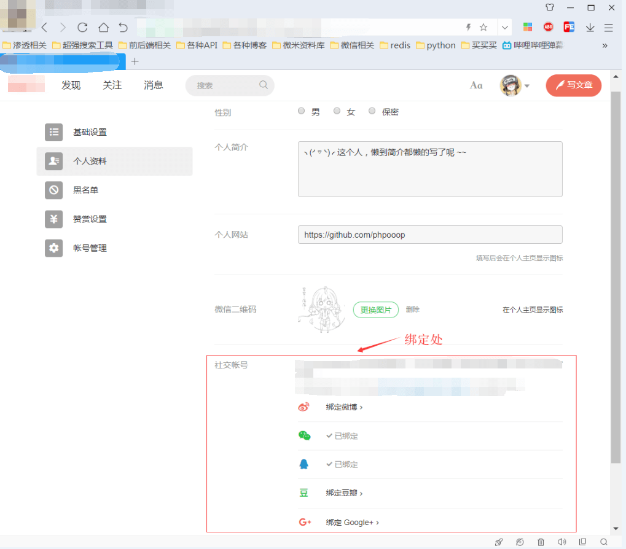The height and width of the screenshot is (549, 626).
Task: Click the WeChat QR code thumbnail
Action: tap(322, 310)
